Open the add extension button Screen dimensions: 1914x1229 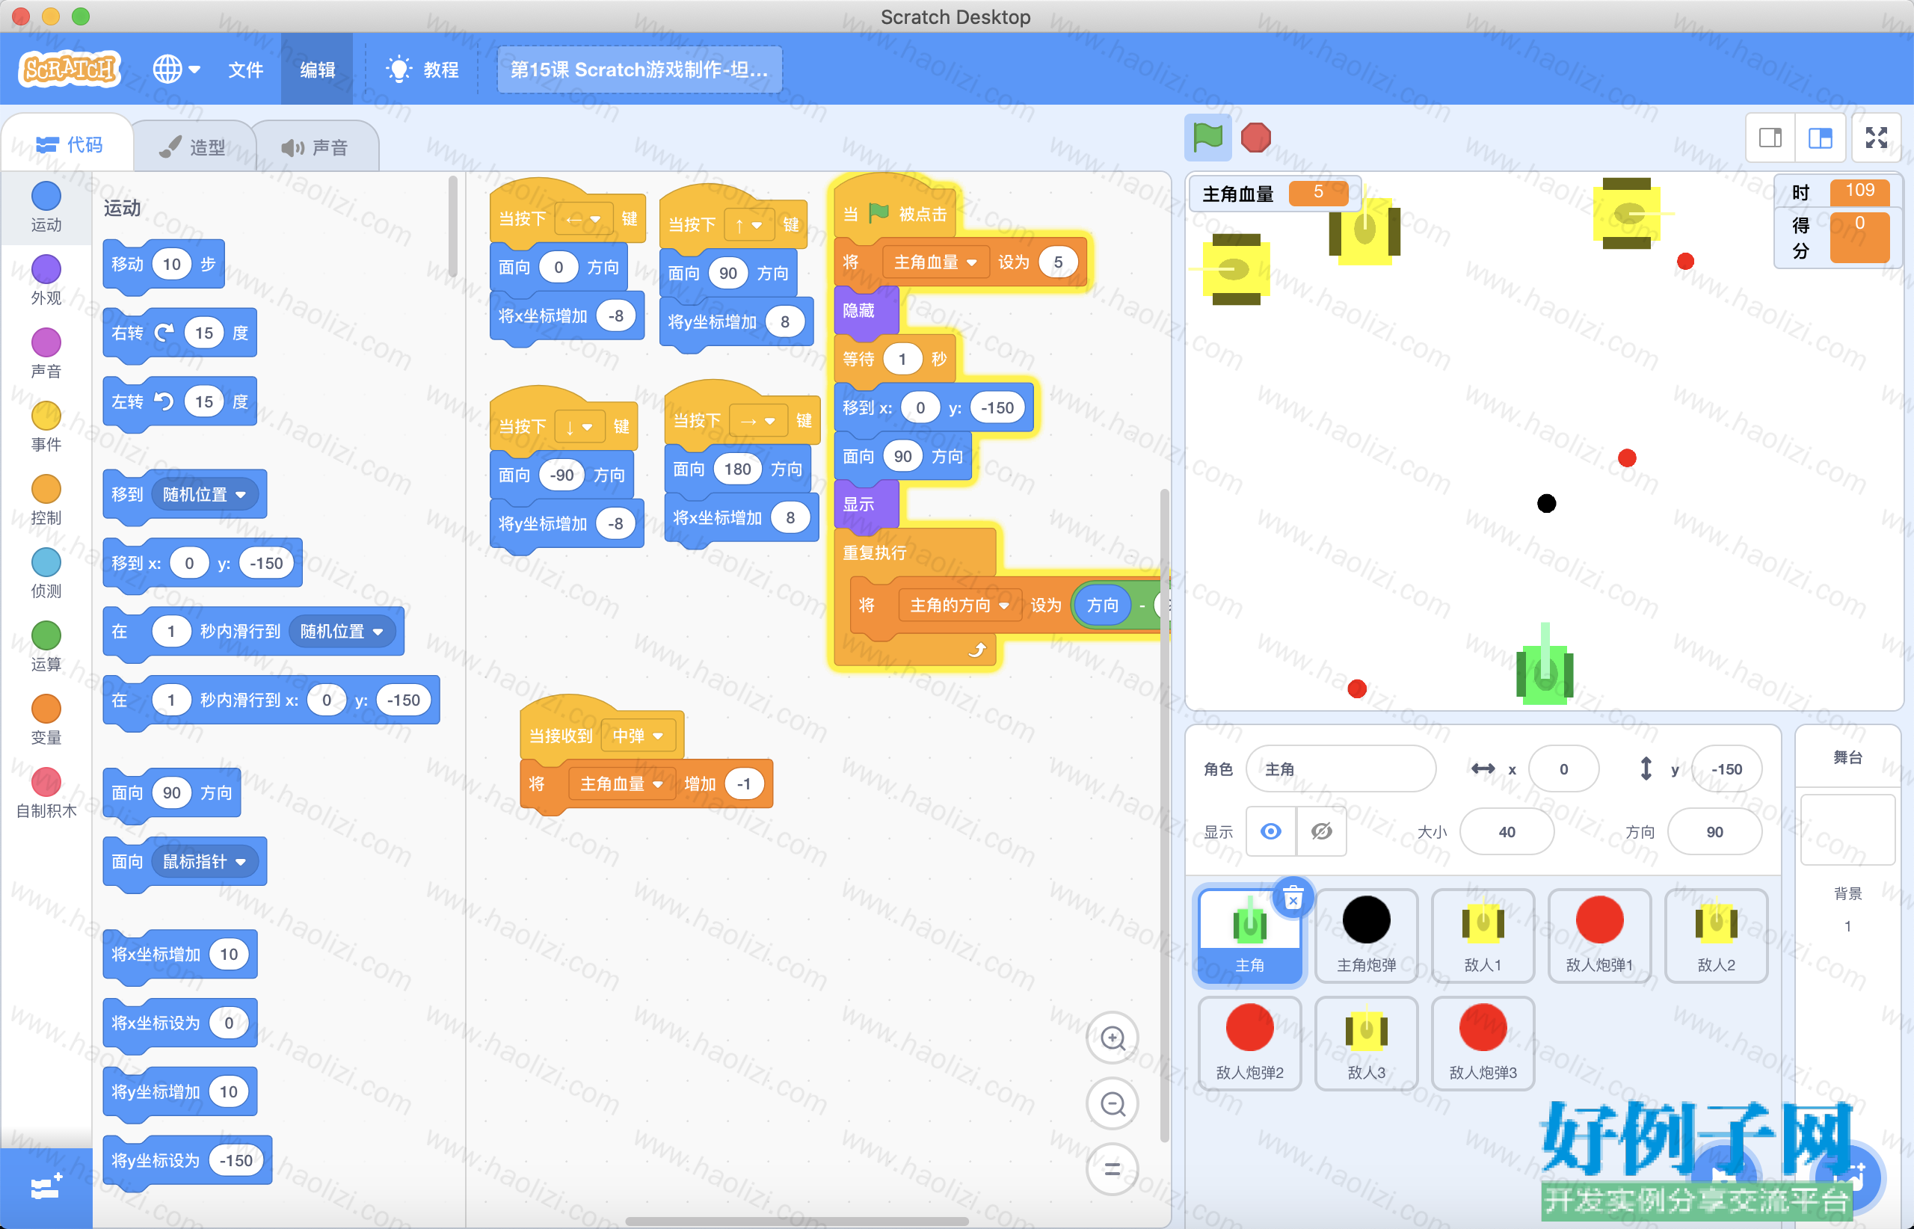tap(46, 1187)
